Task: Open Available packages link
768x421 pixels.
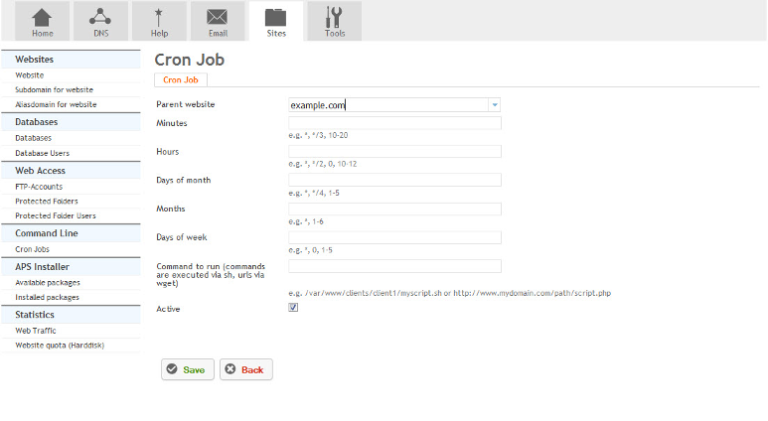Action: coord(48,283)
